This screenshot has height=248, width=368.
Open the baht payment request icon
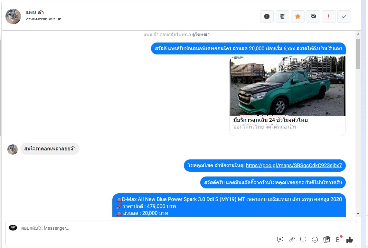pyautogui.click(x=338, y=239)
